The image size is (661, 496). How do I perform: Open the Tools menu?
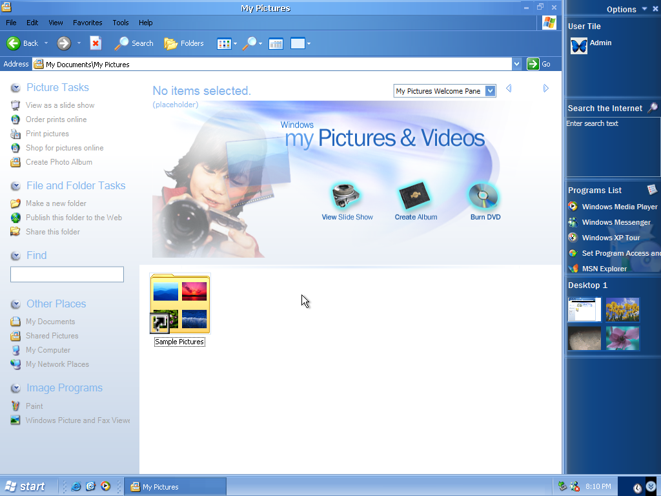(120, 22)
